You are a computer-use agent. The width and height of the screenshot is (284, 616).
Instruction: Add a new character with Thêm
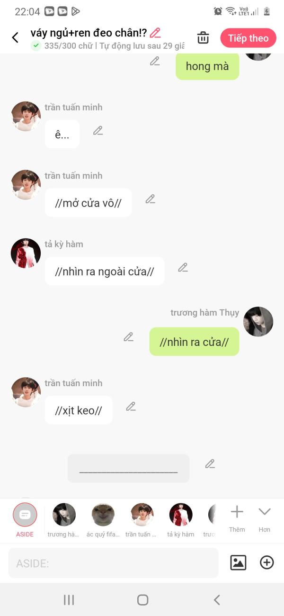pyautogui.click(x=237, y=518)
